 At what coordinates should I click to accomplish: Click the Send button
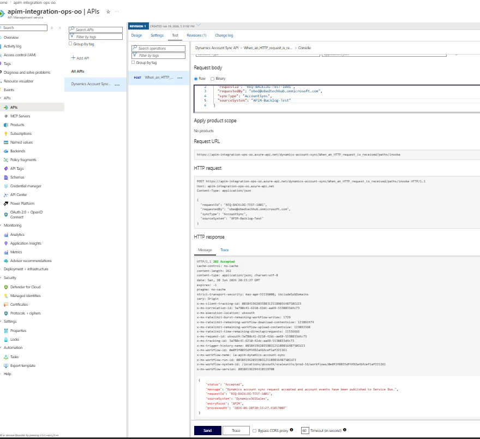click(x=208, y=430)
